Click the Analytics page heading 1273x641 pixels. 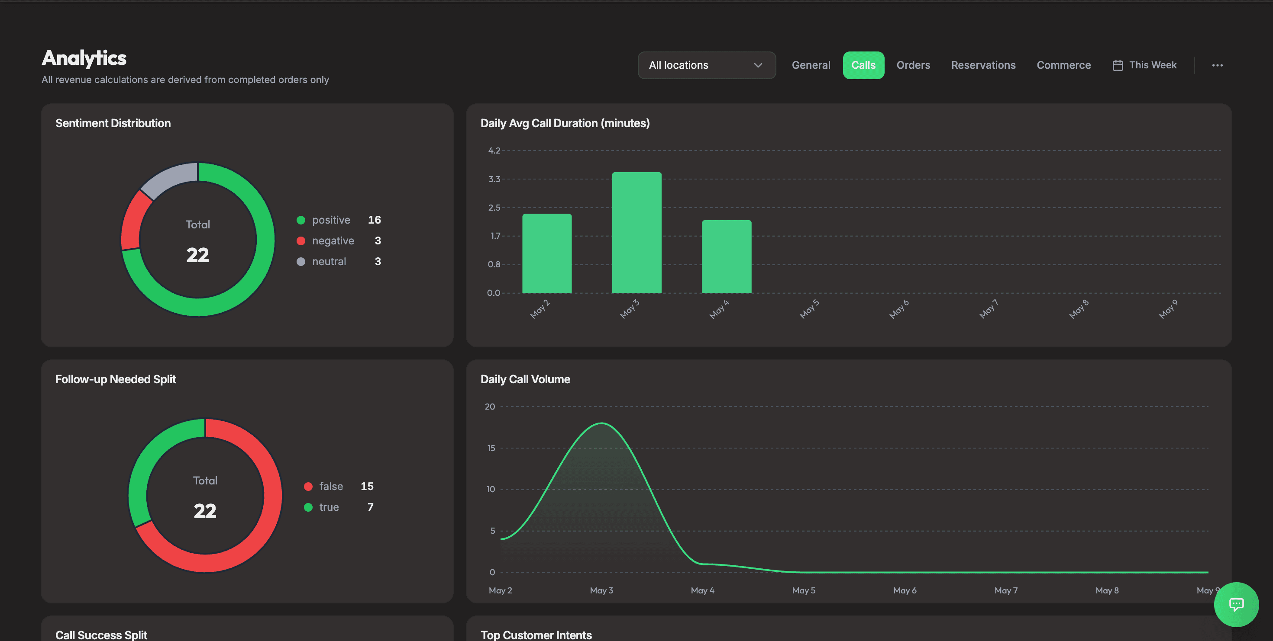(84, 58)
